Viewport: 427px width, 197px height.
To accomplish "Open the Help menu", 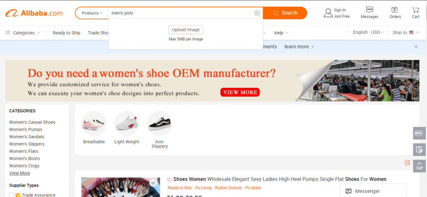I will click(281, 33).
